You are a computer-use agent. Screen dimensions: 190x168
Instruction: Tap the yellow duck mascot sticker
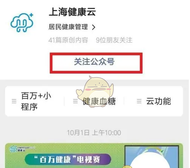95,91
